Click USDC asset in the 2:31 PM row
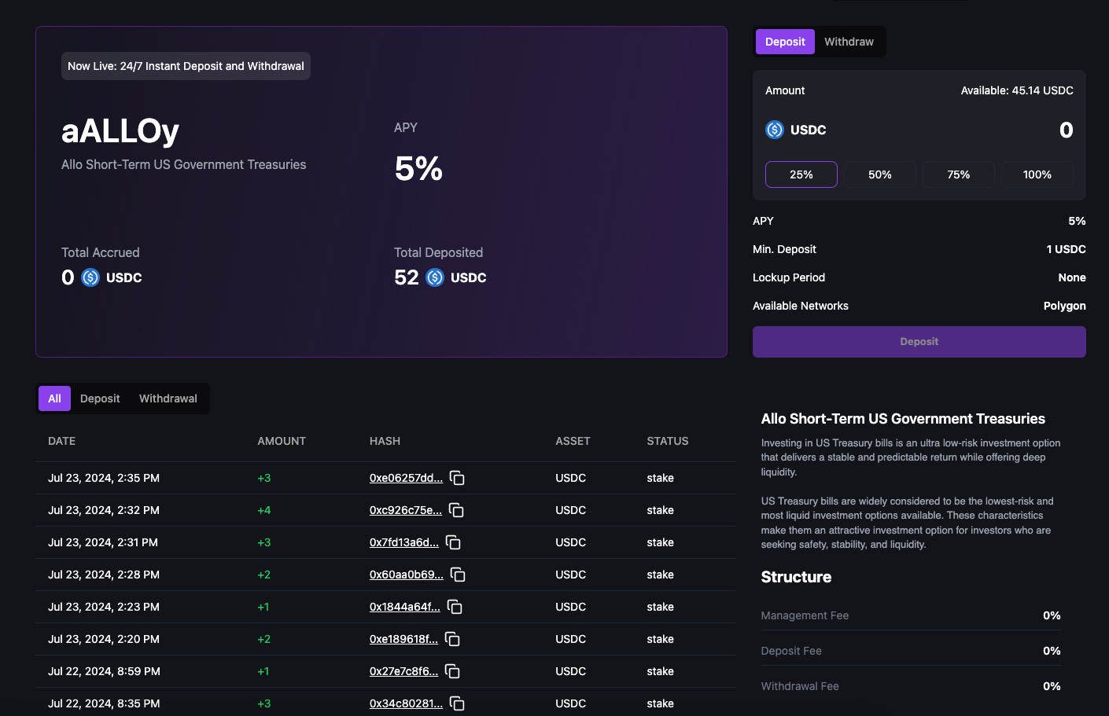 click(x=571, y=542)
